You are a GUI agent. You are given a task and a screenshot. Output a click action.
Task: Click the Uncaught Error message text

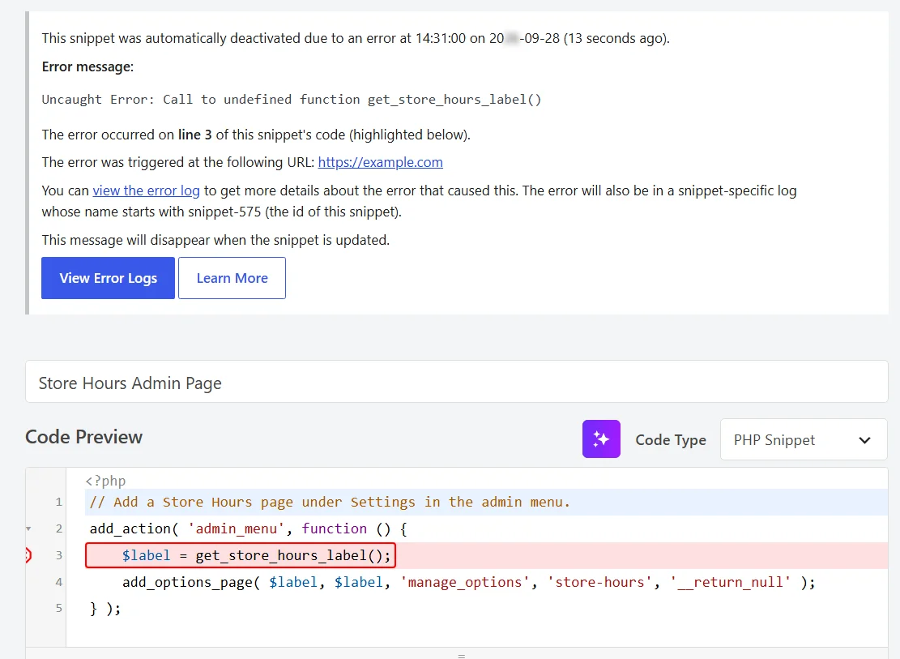point(292,100)
